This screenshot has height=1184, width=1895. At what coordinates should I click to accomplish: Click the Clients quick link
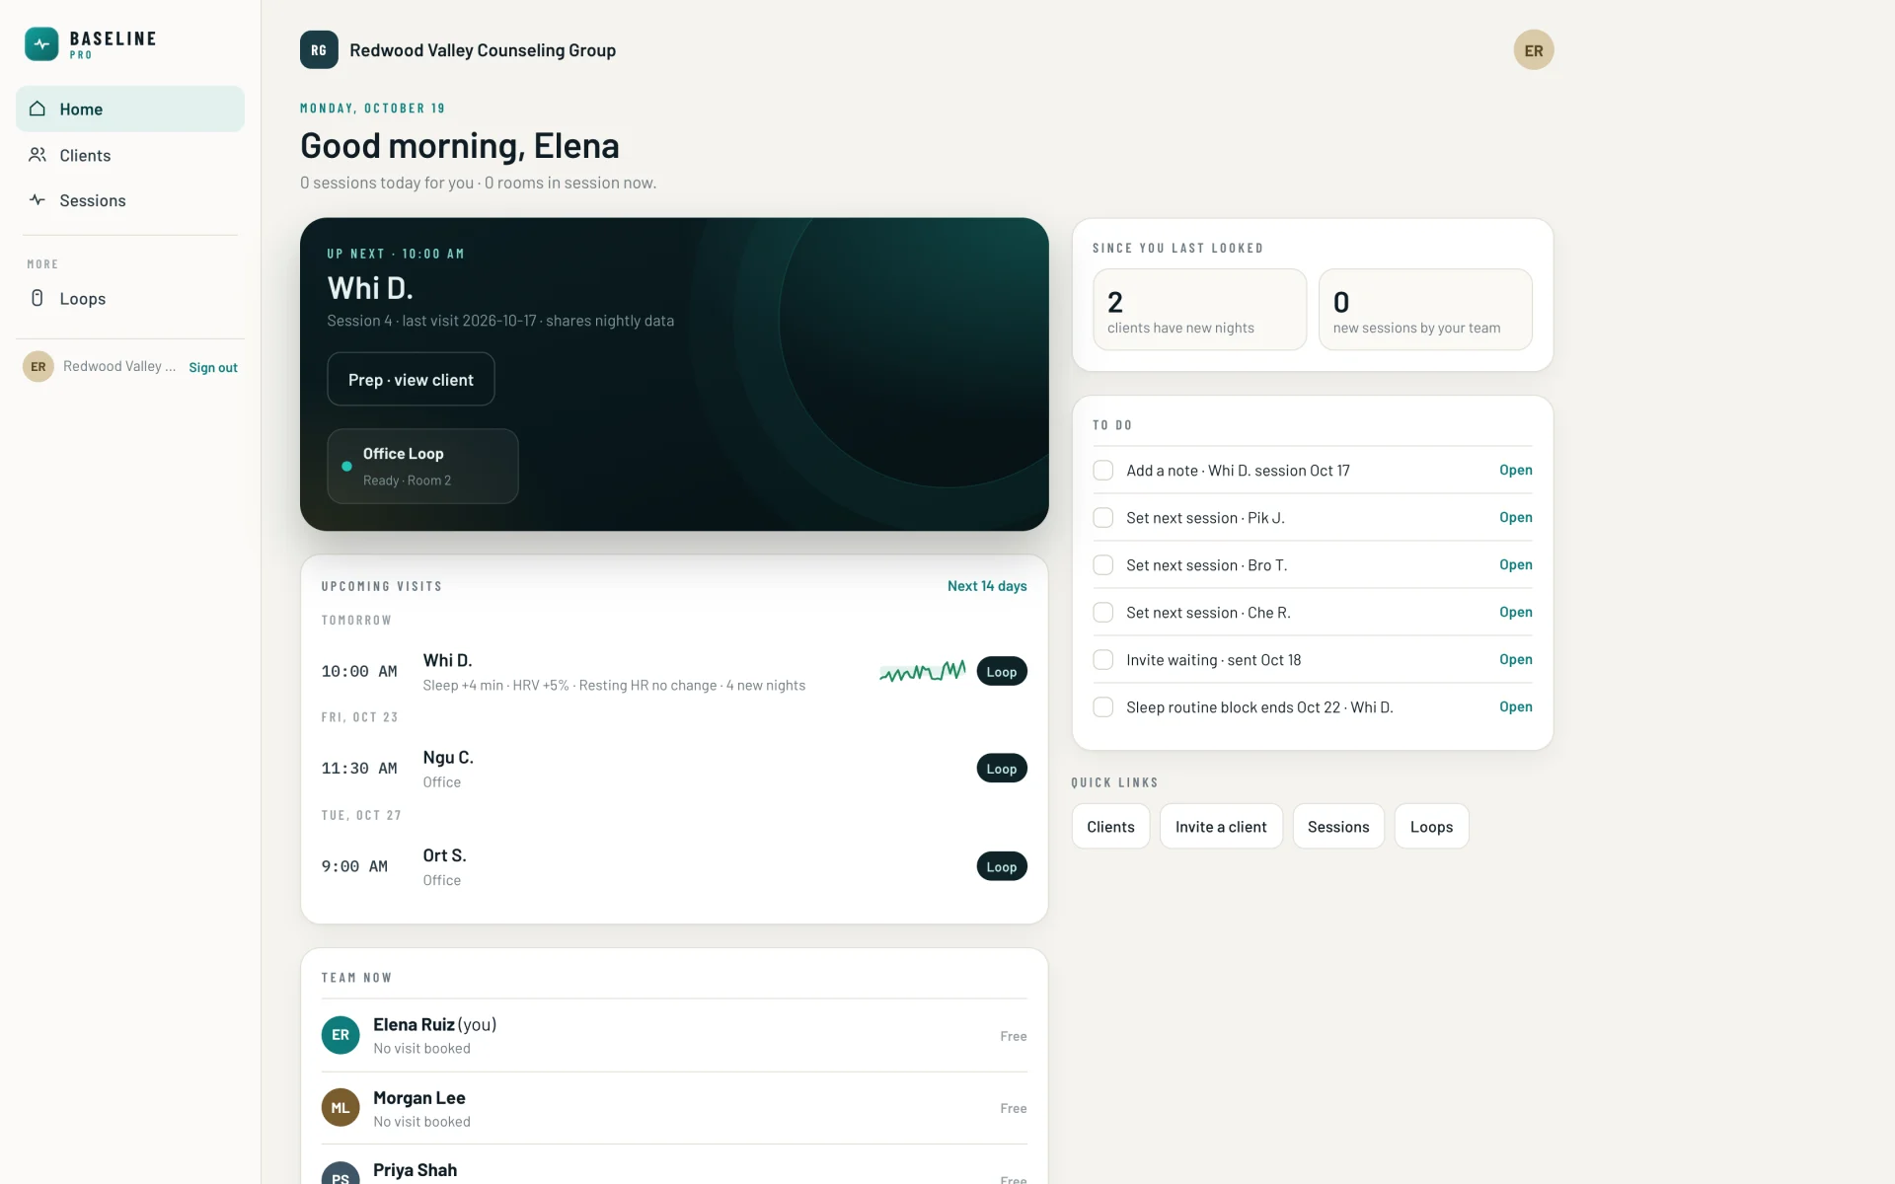[1110, 827]
